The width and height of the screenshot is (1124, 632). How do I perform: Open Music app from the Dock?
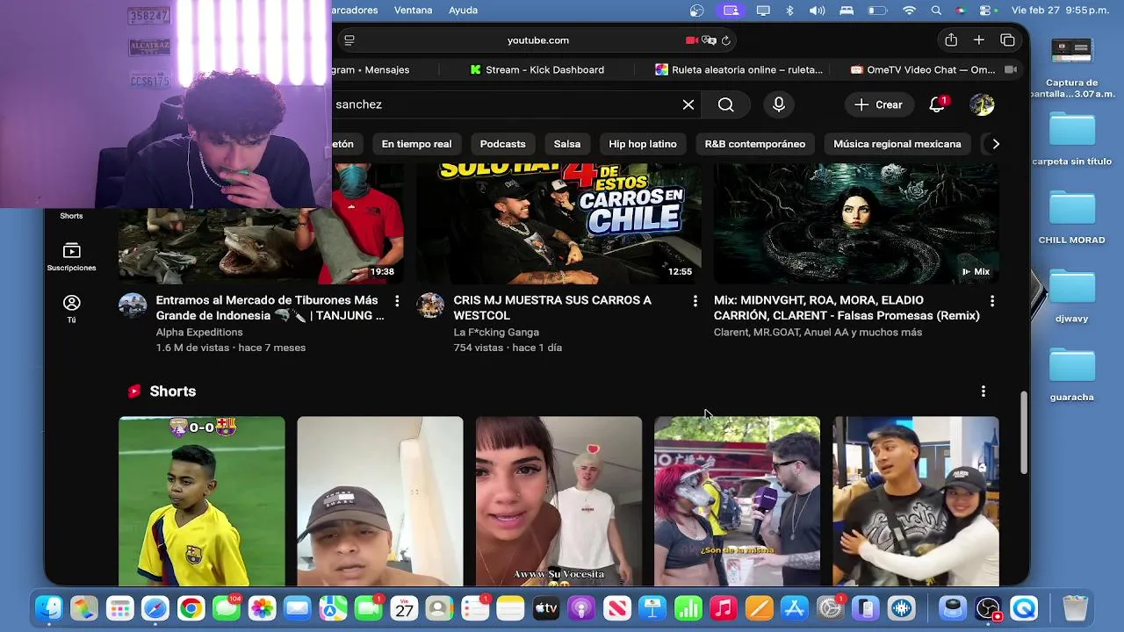[723, 607]
